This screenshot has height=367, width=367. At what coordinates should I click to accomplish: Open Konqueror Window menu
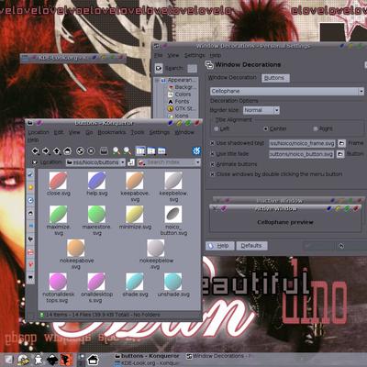[184, 132]
